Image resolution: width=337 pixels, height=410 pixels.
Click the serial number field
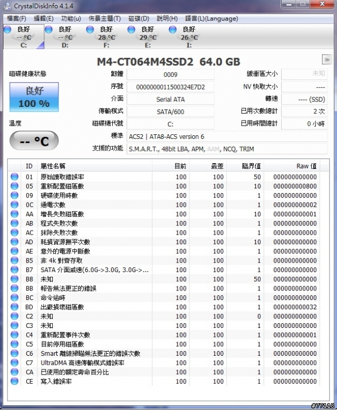coord(170,87)
